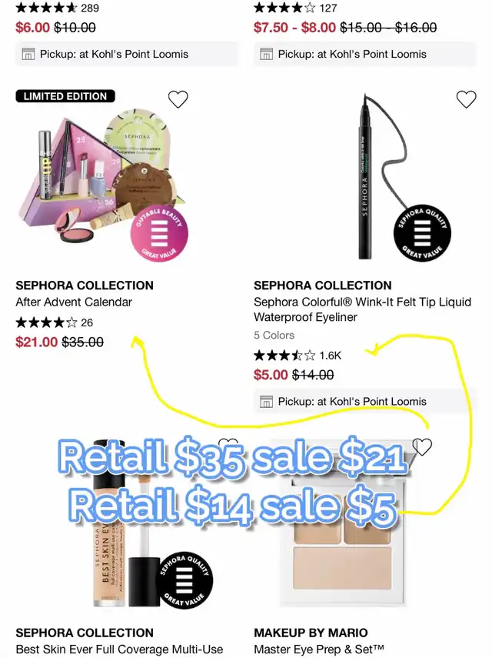The height and width of the screenshot is (658, 492).
Task: Click the black Sephora Quality badge on eyeliner
Action: point(423,234)
